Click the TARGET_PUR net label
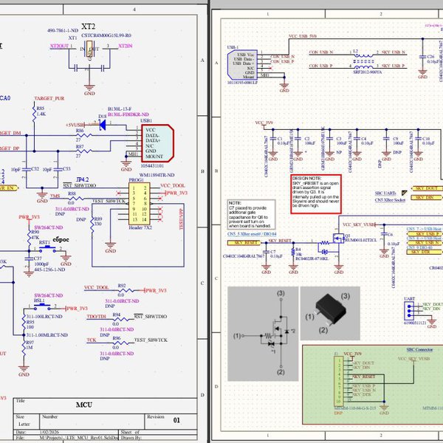Viewport: 443px width, 443px height. [x=49, y=98]
